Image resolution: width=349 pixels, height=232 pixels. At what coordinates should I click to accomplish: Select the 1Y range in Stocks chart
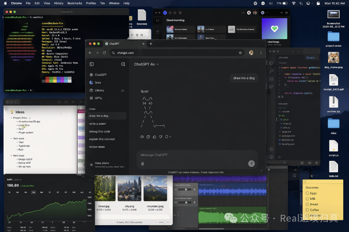[x=50, y=192]
